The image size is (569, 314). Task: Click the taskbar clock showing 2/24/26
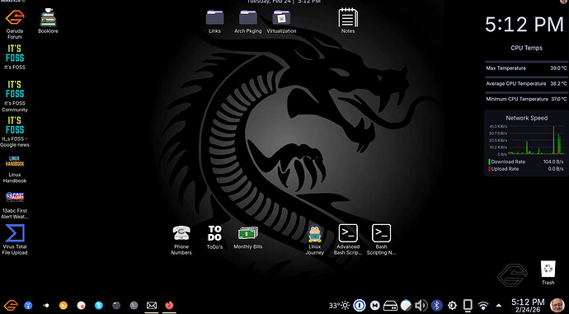pyautogui.click(x=528, y=306)
